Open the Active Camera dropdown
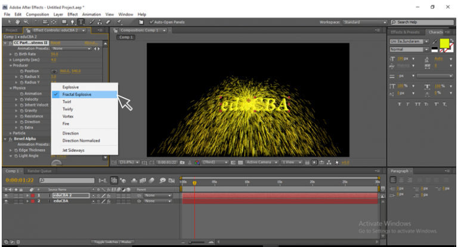This screenshot has width=458, height=247. coord(262,162)
